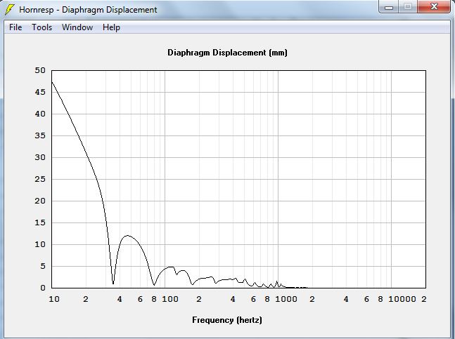455x339 pixels.
Task: Click the disabled maximize button
Action: pyautogui.click(x=408, y=7)
